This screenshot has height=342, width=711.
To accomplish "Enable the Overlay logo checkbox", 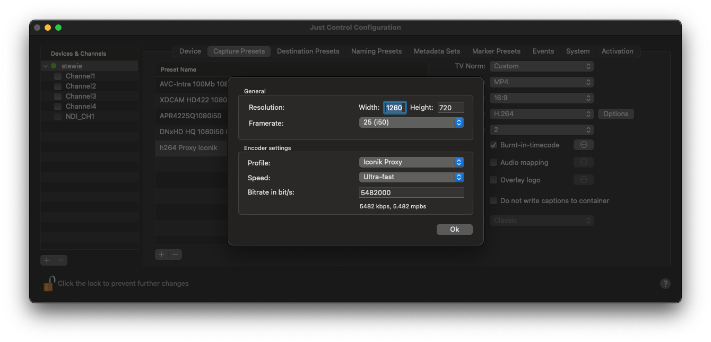I will click(x=493, y=180).
